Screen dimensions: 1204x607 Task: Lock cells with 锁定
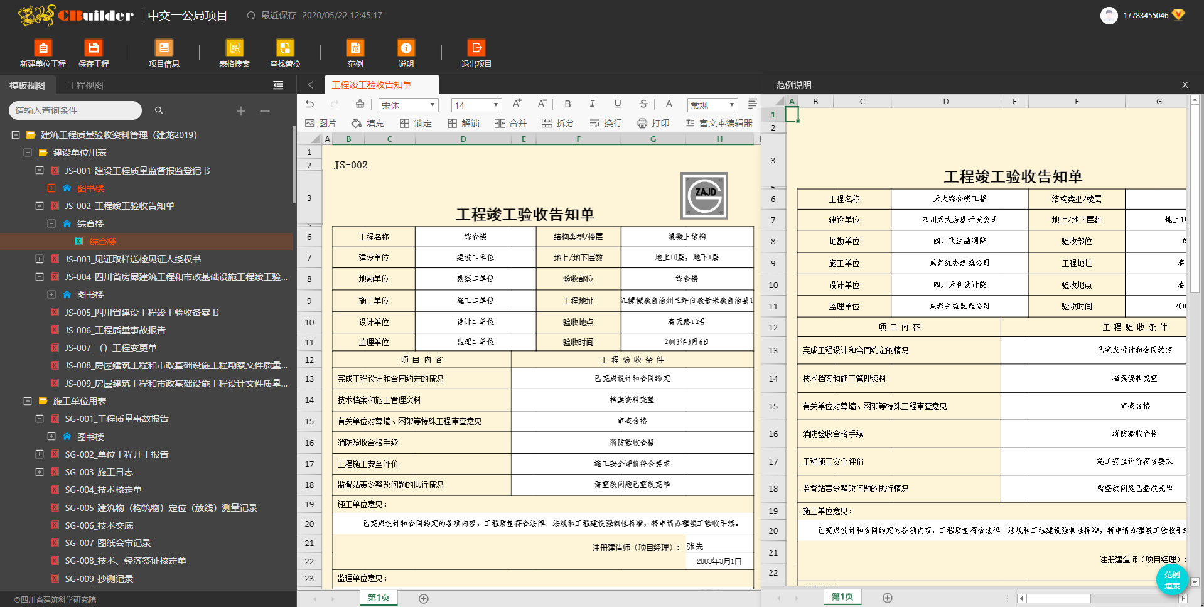(x=416, y=123)
